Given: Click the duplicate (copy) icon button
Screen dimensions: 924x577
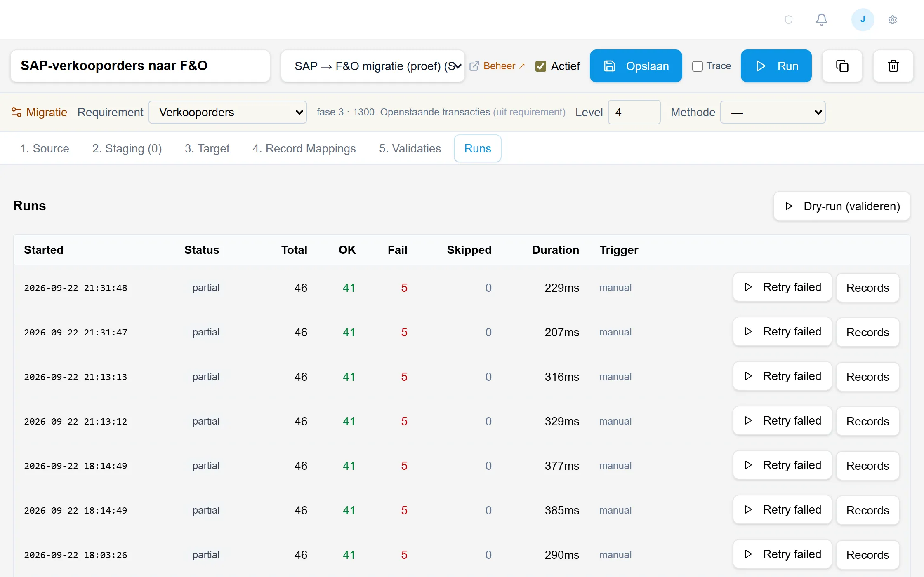Looking at the screenshot, I should (x=842, y=66).
